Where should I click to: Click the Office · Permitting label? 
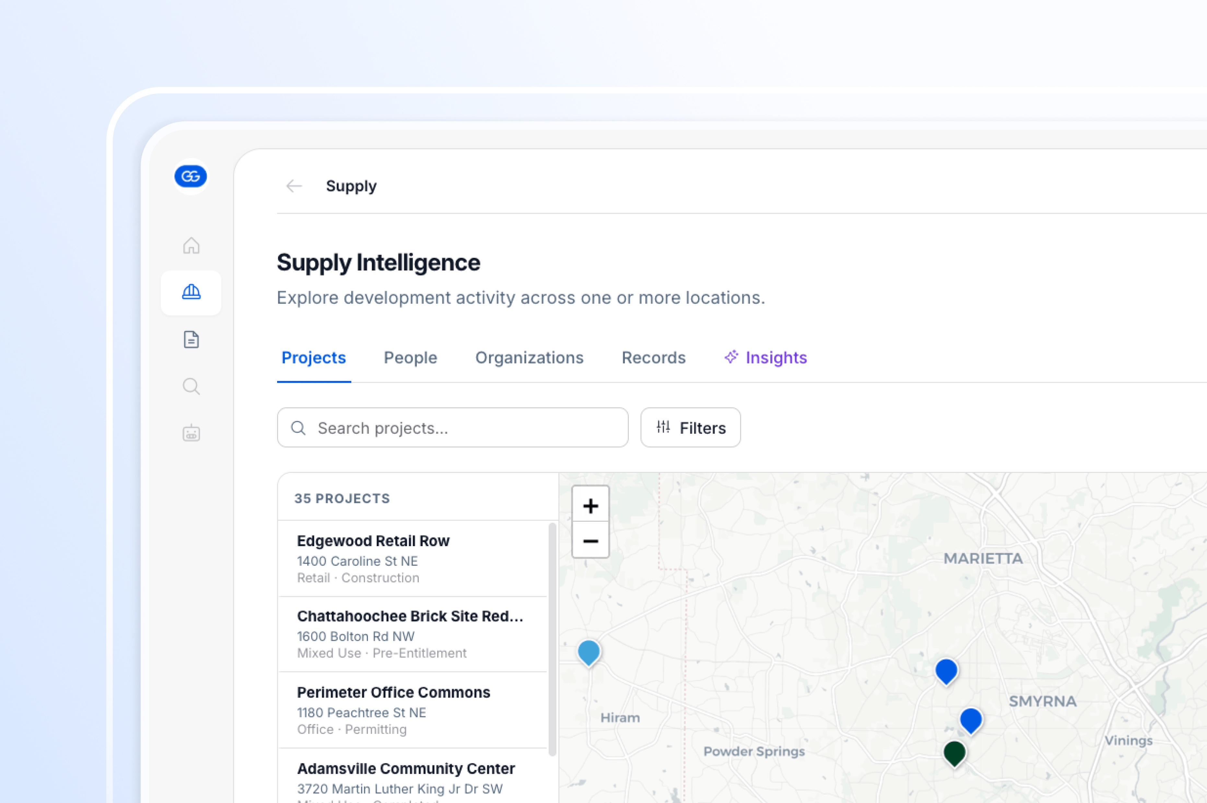(x=352, y=729)
